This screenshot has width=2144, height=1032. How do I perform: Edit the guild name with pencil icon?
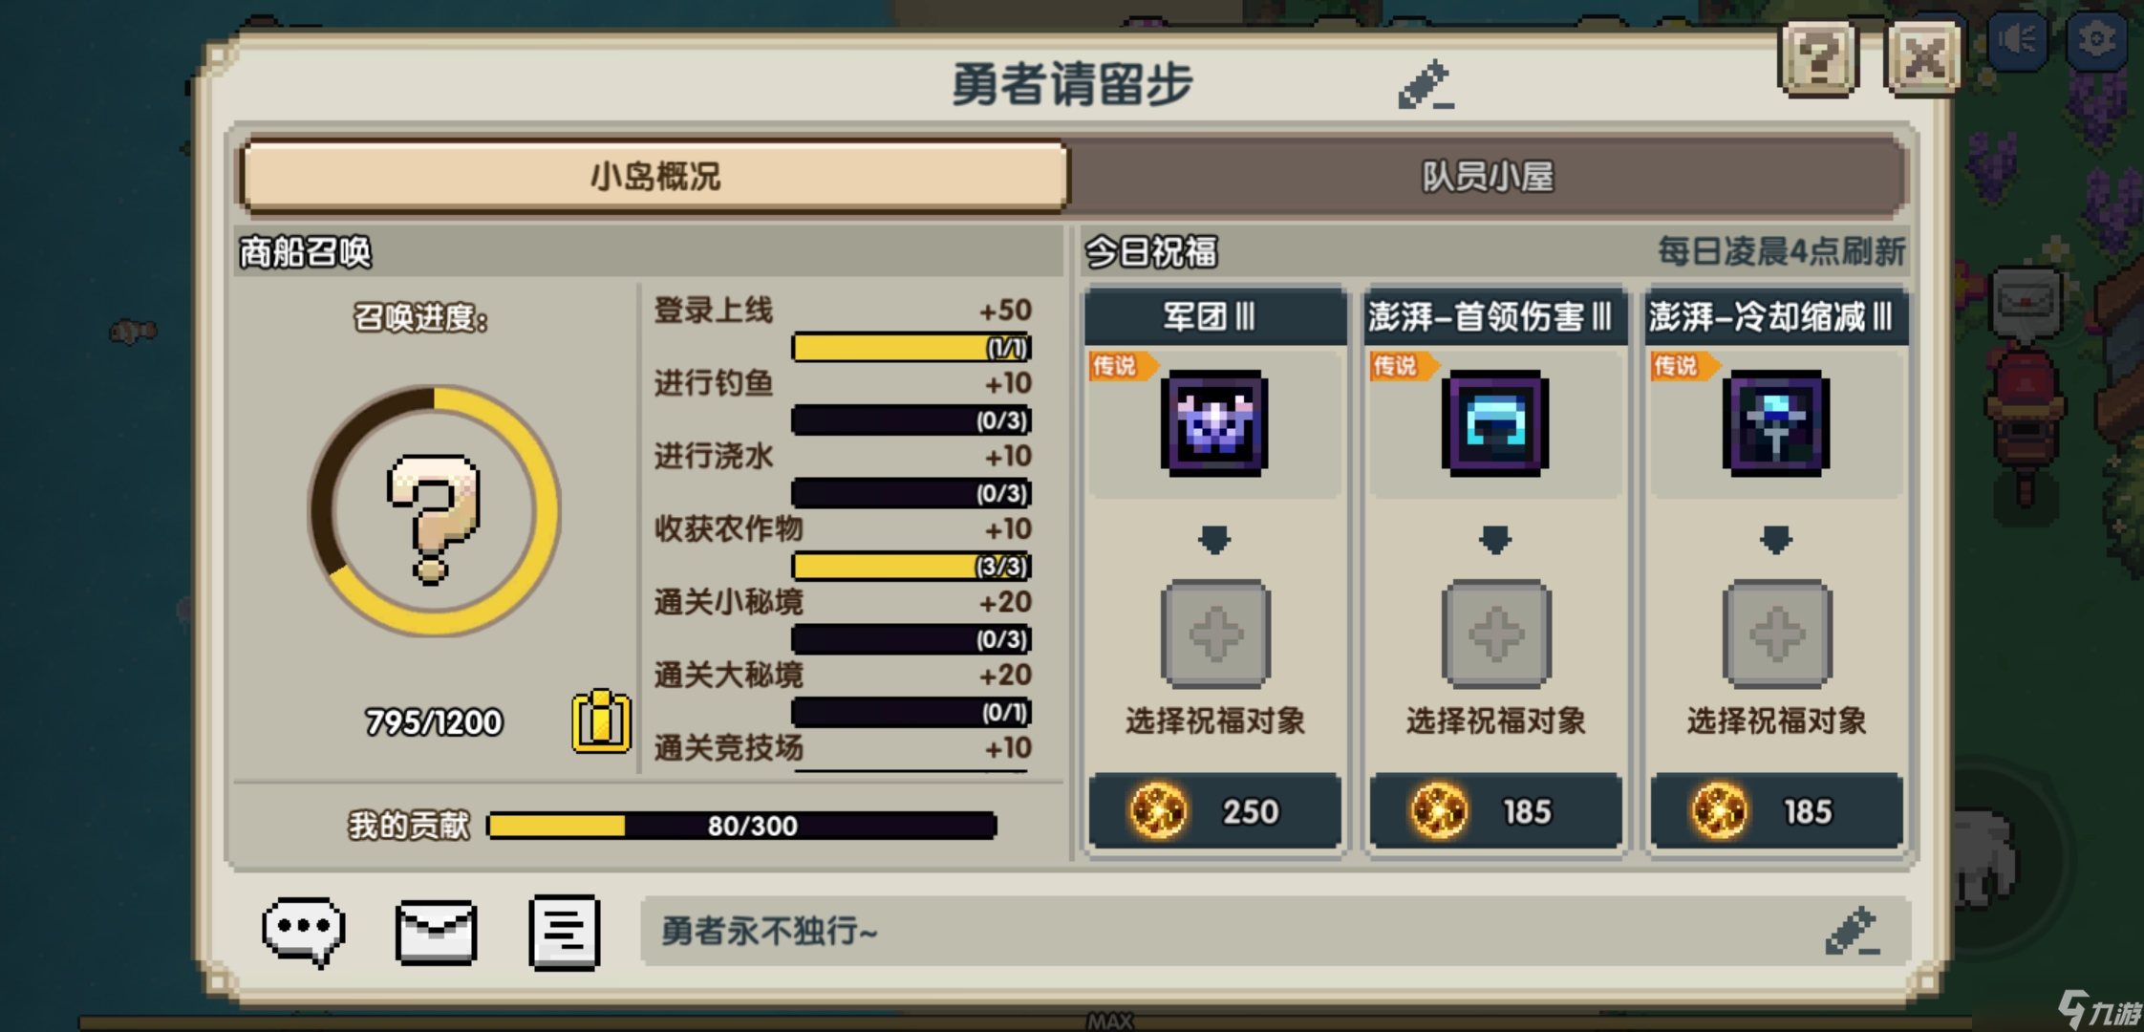tap(1425, 84)
